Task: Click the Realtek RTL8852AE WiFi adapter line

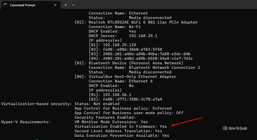Action: (136, 22)
